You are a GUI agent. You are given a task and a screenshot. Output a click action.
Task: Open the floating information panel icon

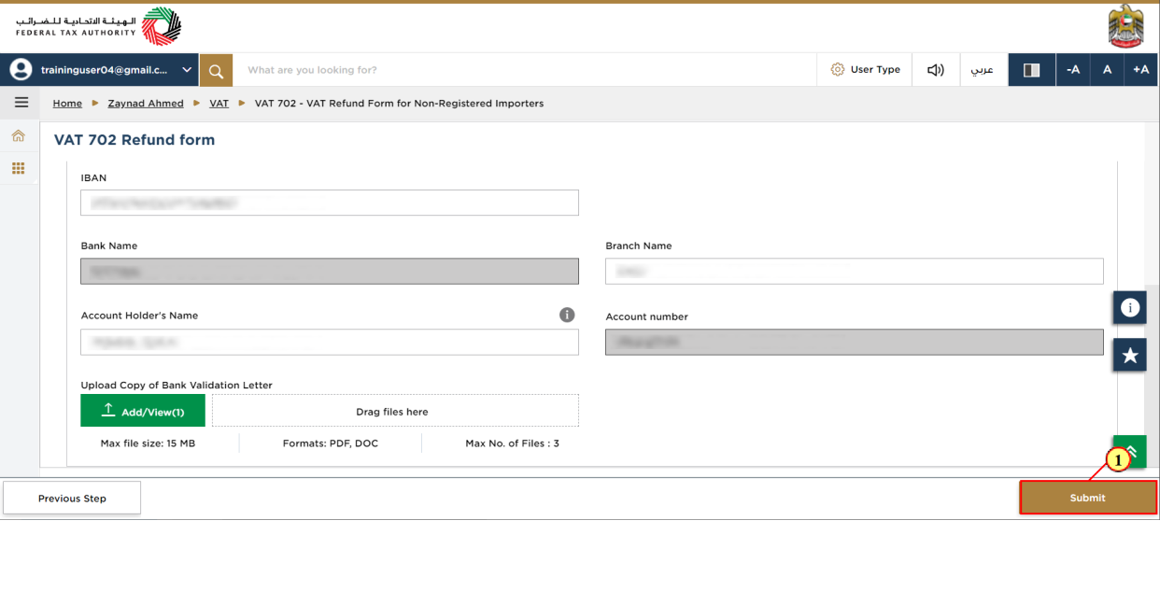coord(1129,307)
